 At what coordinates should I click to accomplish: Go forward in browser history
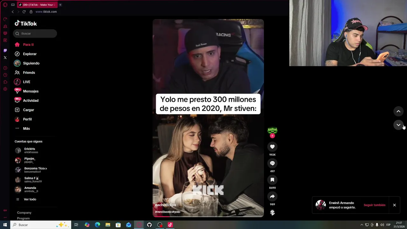(x=18, y=12)
